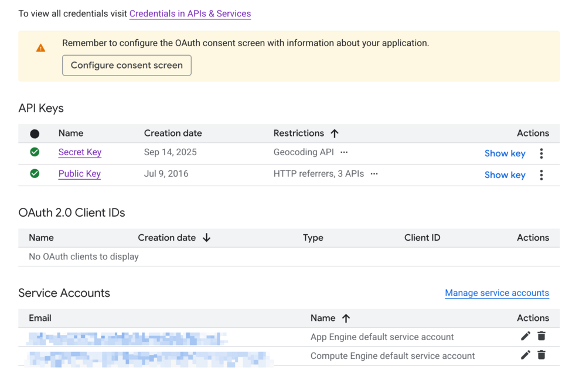Delete Compute Engine default service account
Image resolution: width=586 pixels, height=373 pixels.
(x=541, y=355)
